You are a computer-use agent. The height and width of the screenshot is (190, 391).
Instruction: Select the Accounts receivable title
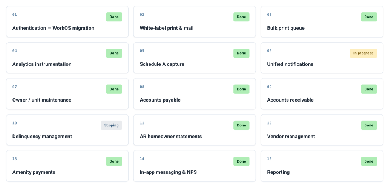pos(290,100)
